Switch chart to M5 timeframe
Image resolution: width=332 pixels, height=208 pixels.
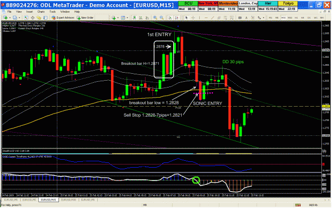(277, 18)
